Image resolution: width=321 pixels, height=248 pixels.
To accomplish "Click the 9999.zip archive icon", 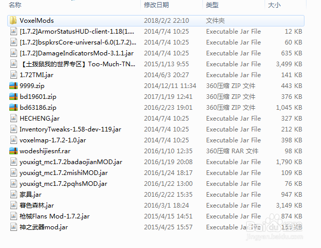I will [x=13, y=85].
